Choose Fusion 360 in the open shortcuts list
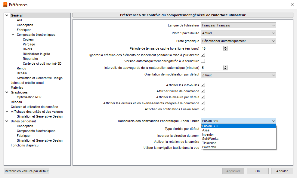297x178 pixels. click(x=238, y=126)
